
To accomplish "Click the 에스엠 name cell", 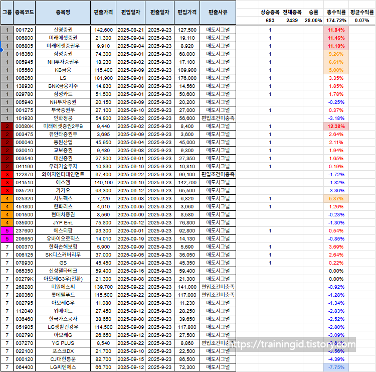I will point(63,183).
